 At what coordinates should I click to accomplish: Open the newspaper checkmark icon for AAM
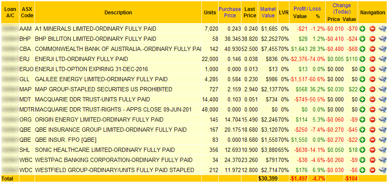pos(382,29)
